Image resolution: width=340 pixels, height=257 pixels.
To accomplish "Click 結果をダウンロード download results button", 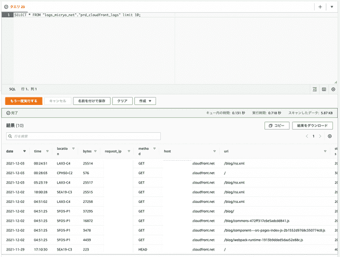I will 312,126.
